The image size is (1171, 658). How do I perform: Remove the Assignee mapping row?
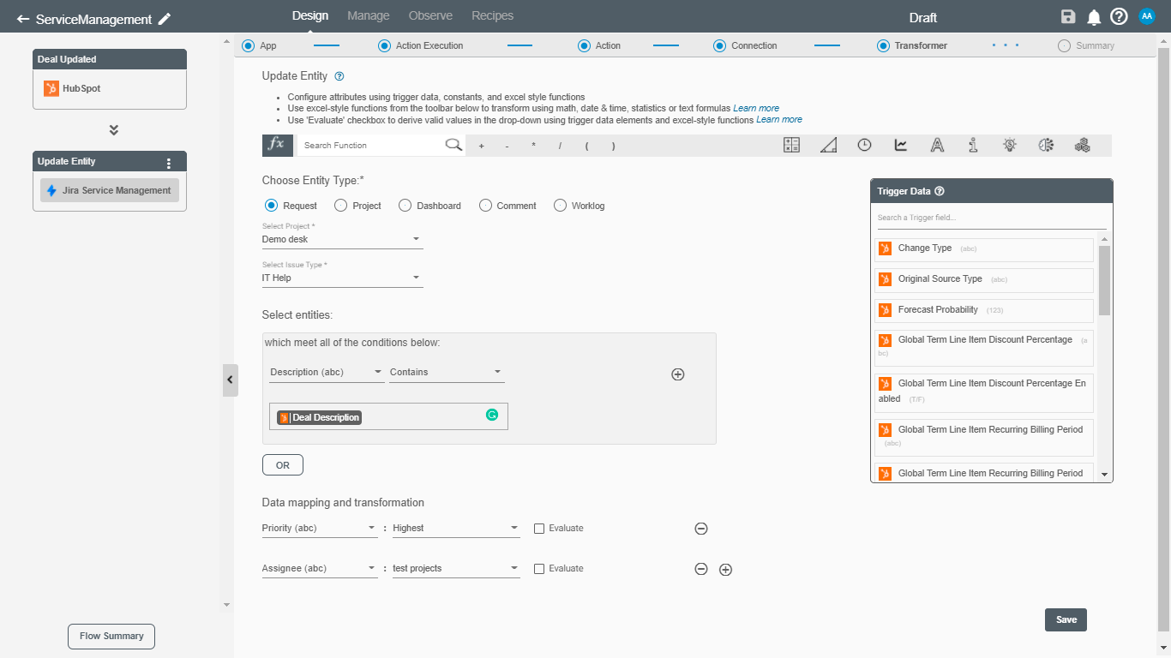(700, 569)
